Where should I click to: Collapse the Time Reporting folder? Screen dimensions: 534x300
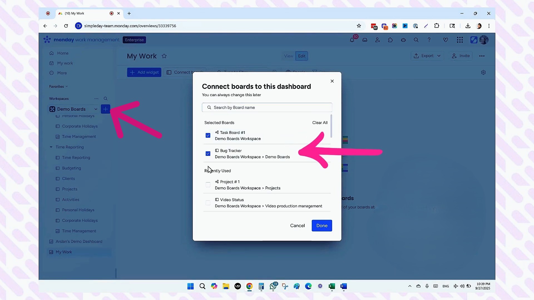[x=51, y=147]
